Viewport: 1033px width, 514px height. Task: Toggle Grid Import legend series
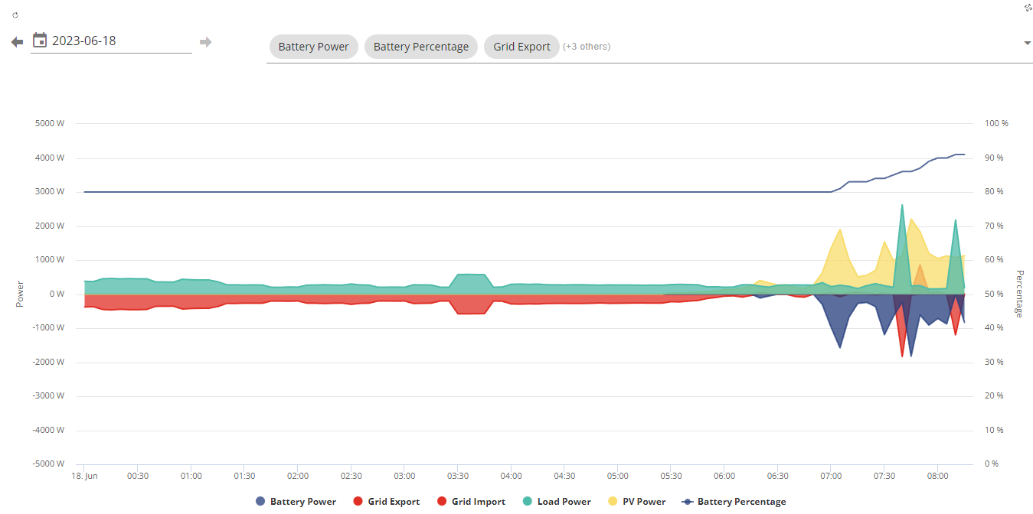click(471, 502)
